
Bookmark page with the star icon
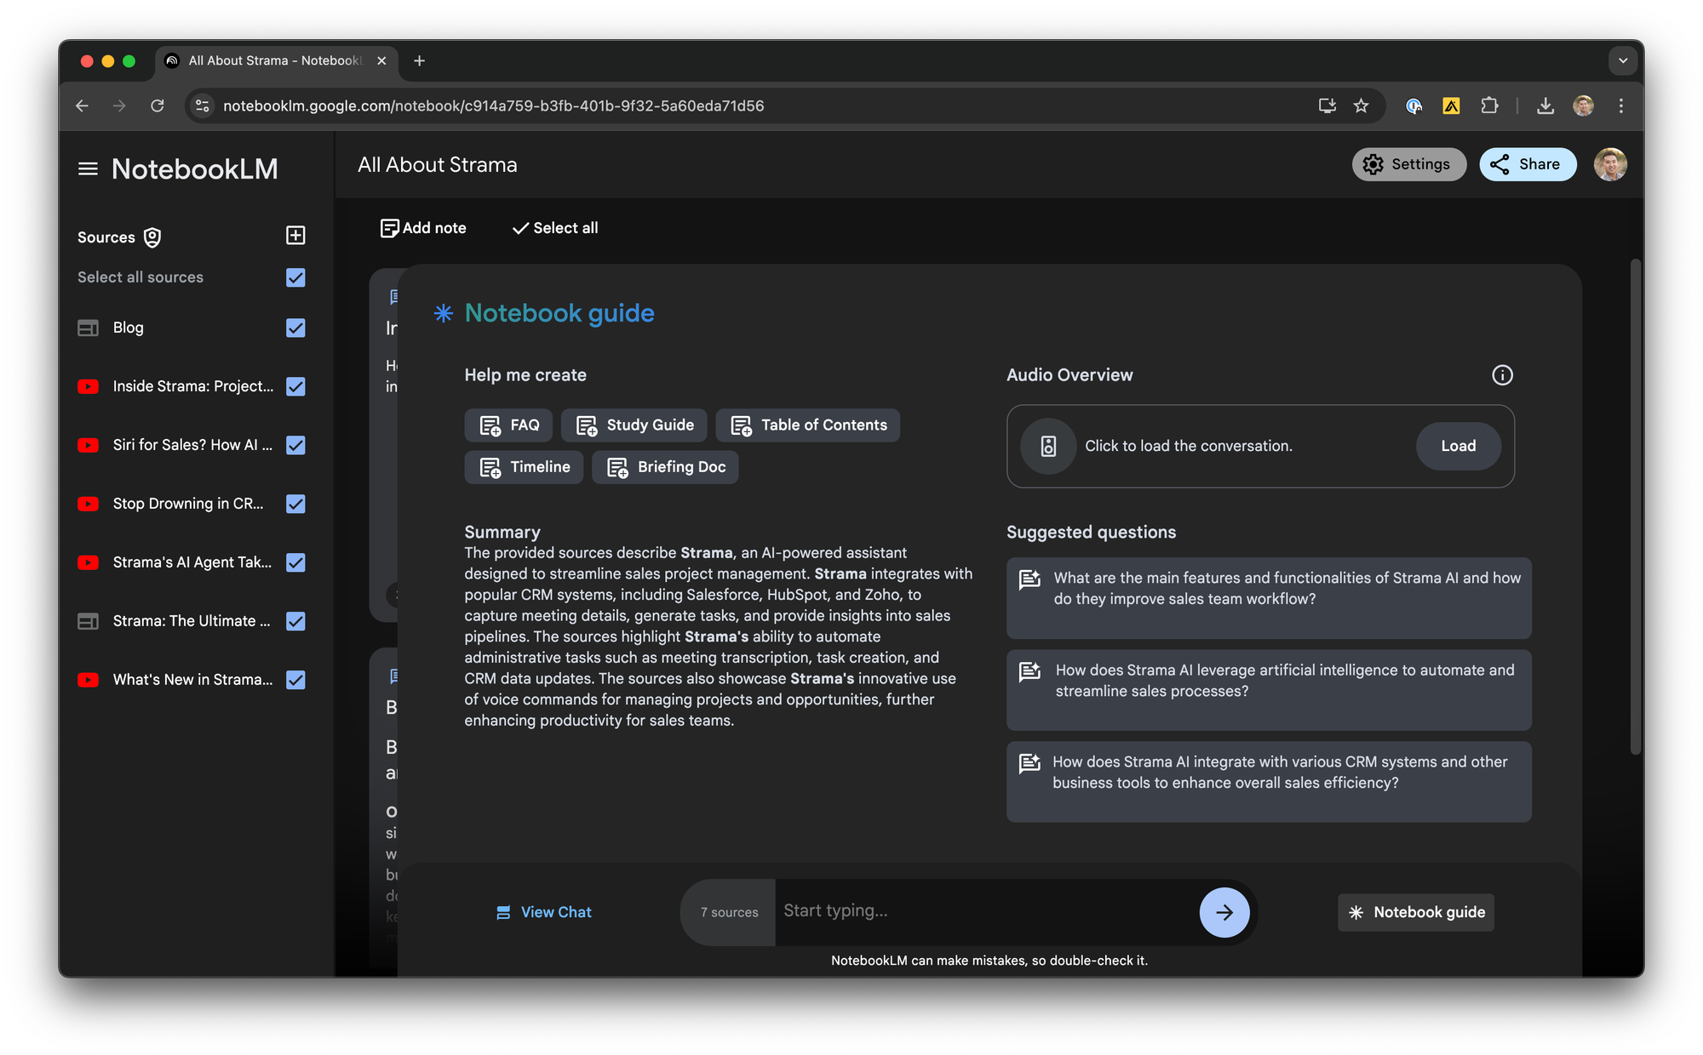[x=1361, y=105]
